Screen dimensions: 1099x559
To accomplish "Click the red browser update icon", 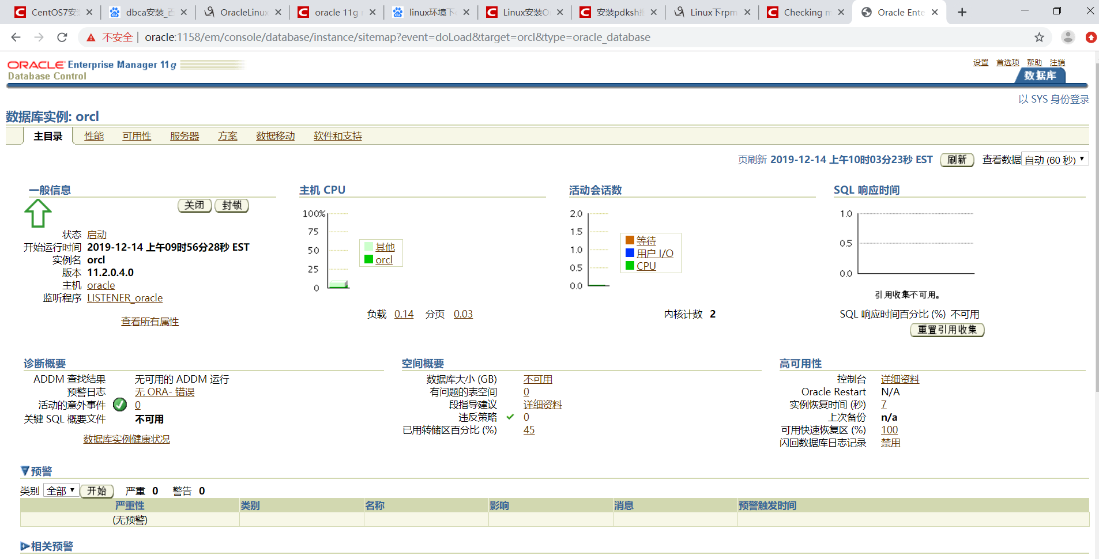I will pos(1091,37).
